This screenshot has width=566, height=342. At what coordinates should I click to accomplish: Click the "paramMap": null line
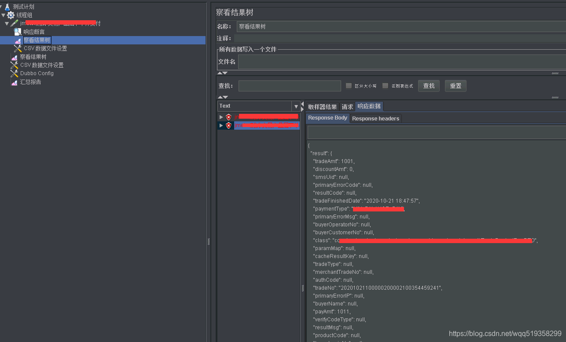coord(334,248)
